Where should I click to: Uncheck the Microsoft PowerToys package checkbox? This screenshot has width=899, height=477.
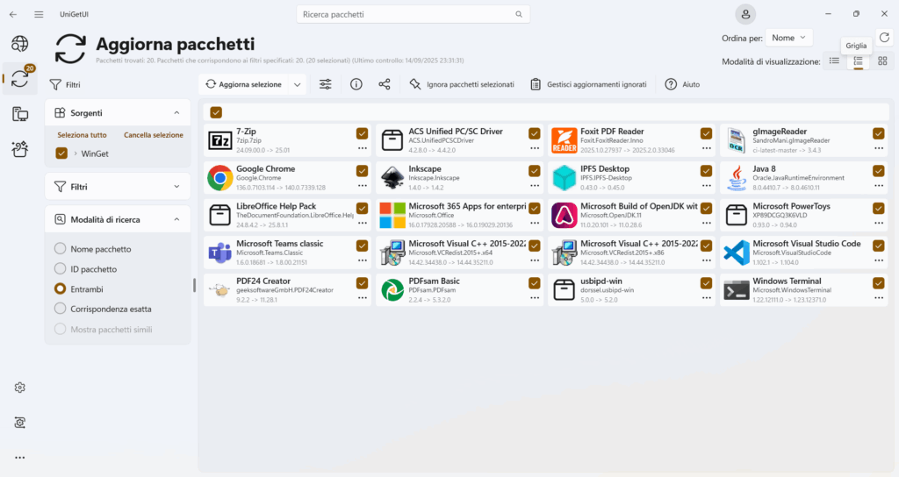tap(878, 209)
